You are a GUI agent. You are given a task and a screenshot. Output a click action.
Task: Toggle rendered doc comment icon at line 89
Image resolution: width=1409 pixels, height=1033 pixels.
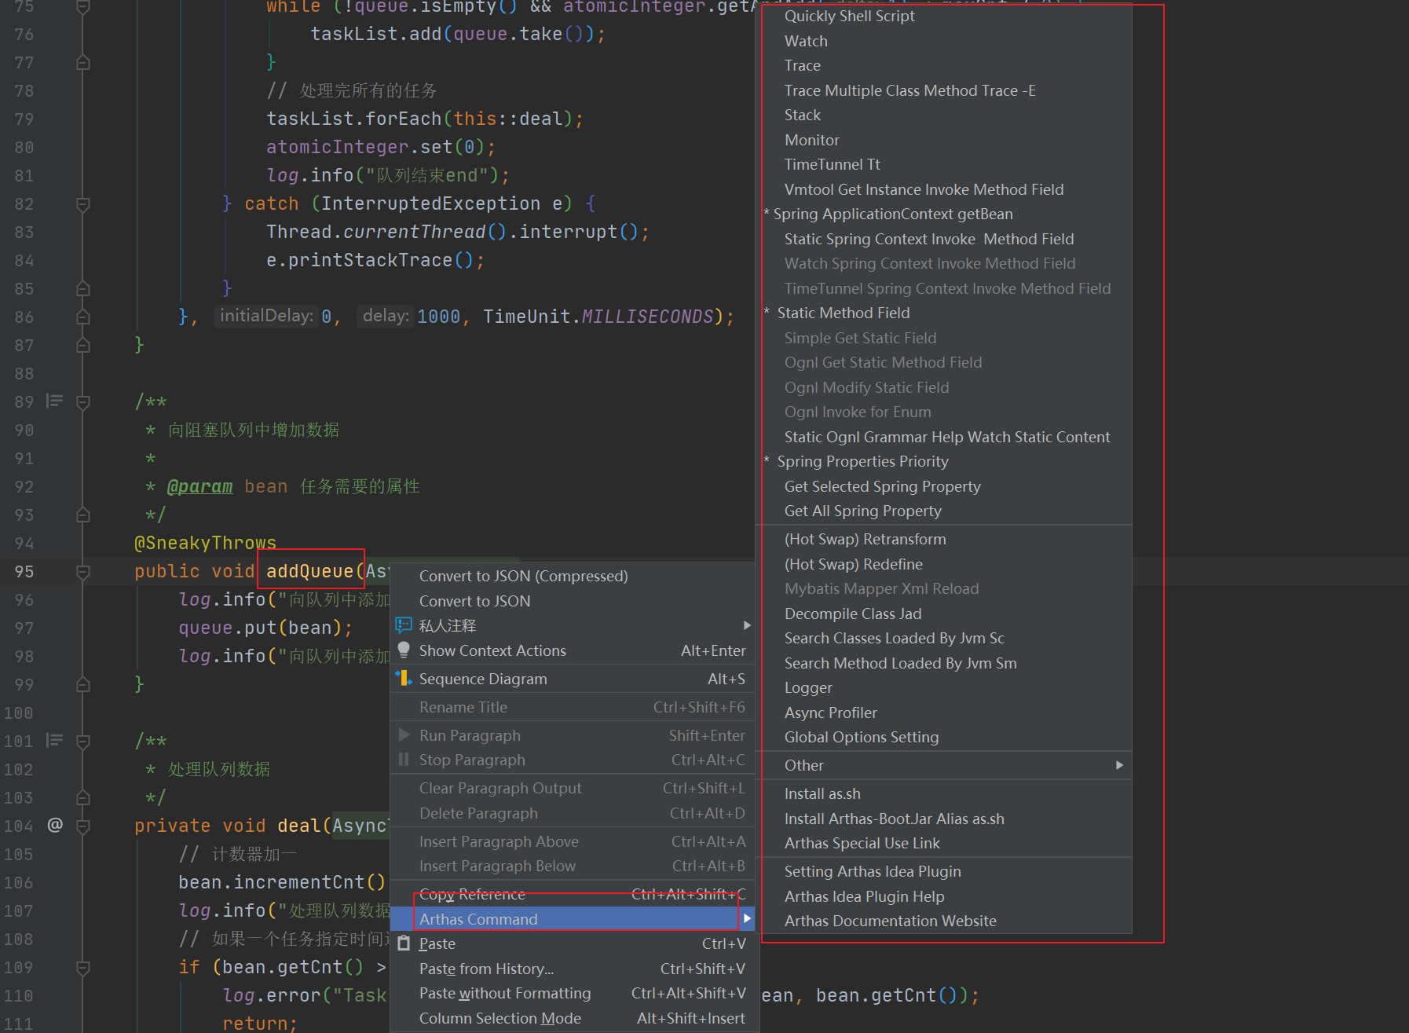pos(54,401)
